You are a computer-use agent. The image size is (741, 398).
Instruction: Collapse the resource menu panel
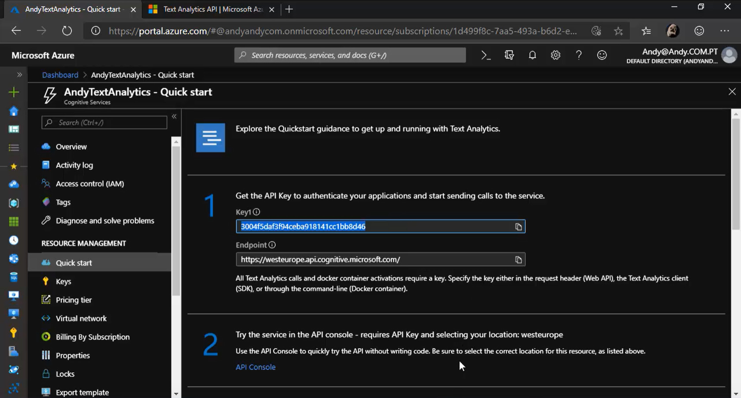[174, 116]
